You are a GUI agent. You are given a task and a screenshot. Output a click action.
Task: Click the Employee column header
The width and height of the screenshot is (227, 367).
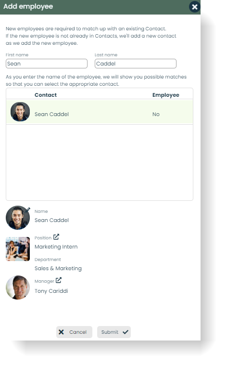[x=166, y=95]
